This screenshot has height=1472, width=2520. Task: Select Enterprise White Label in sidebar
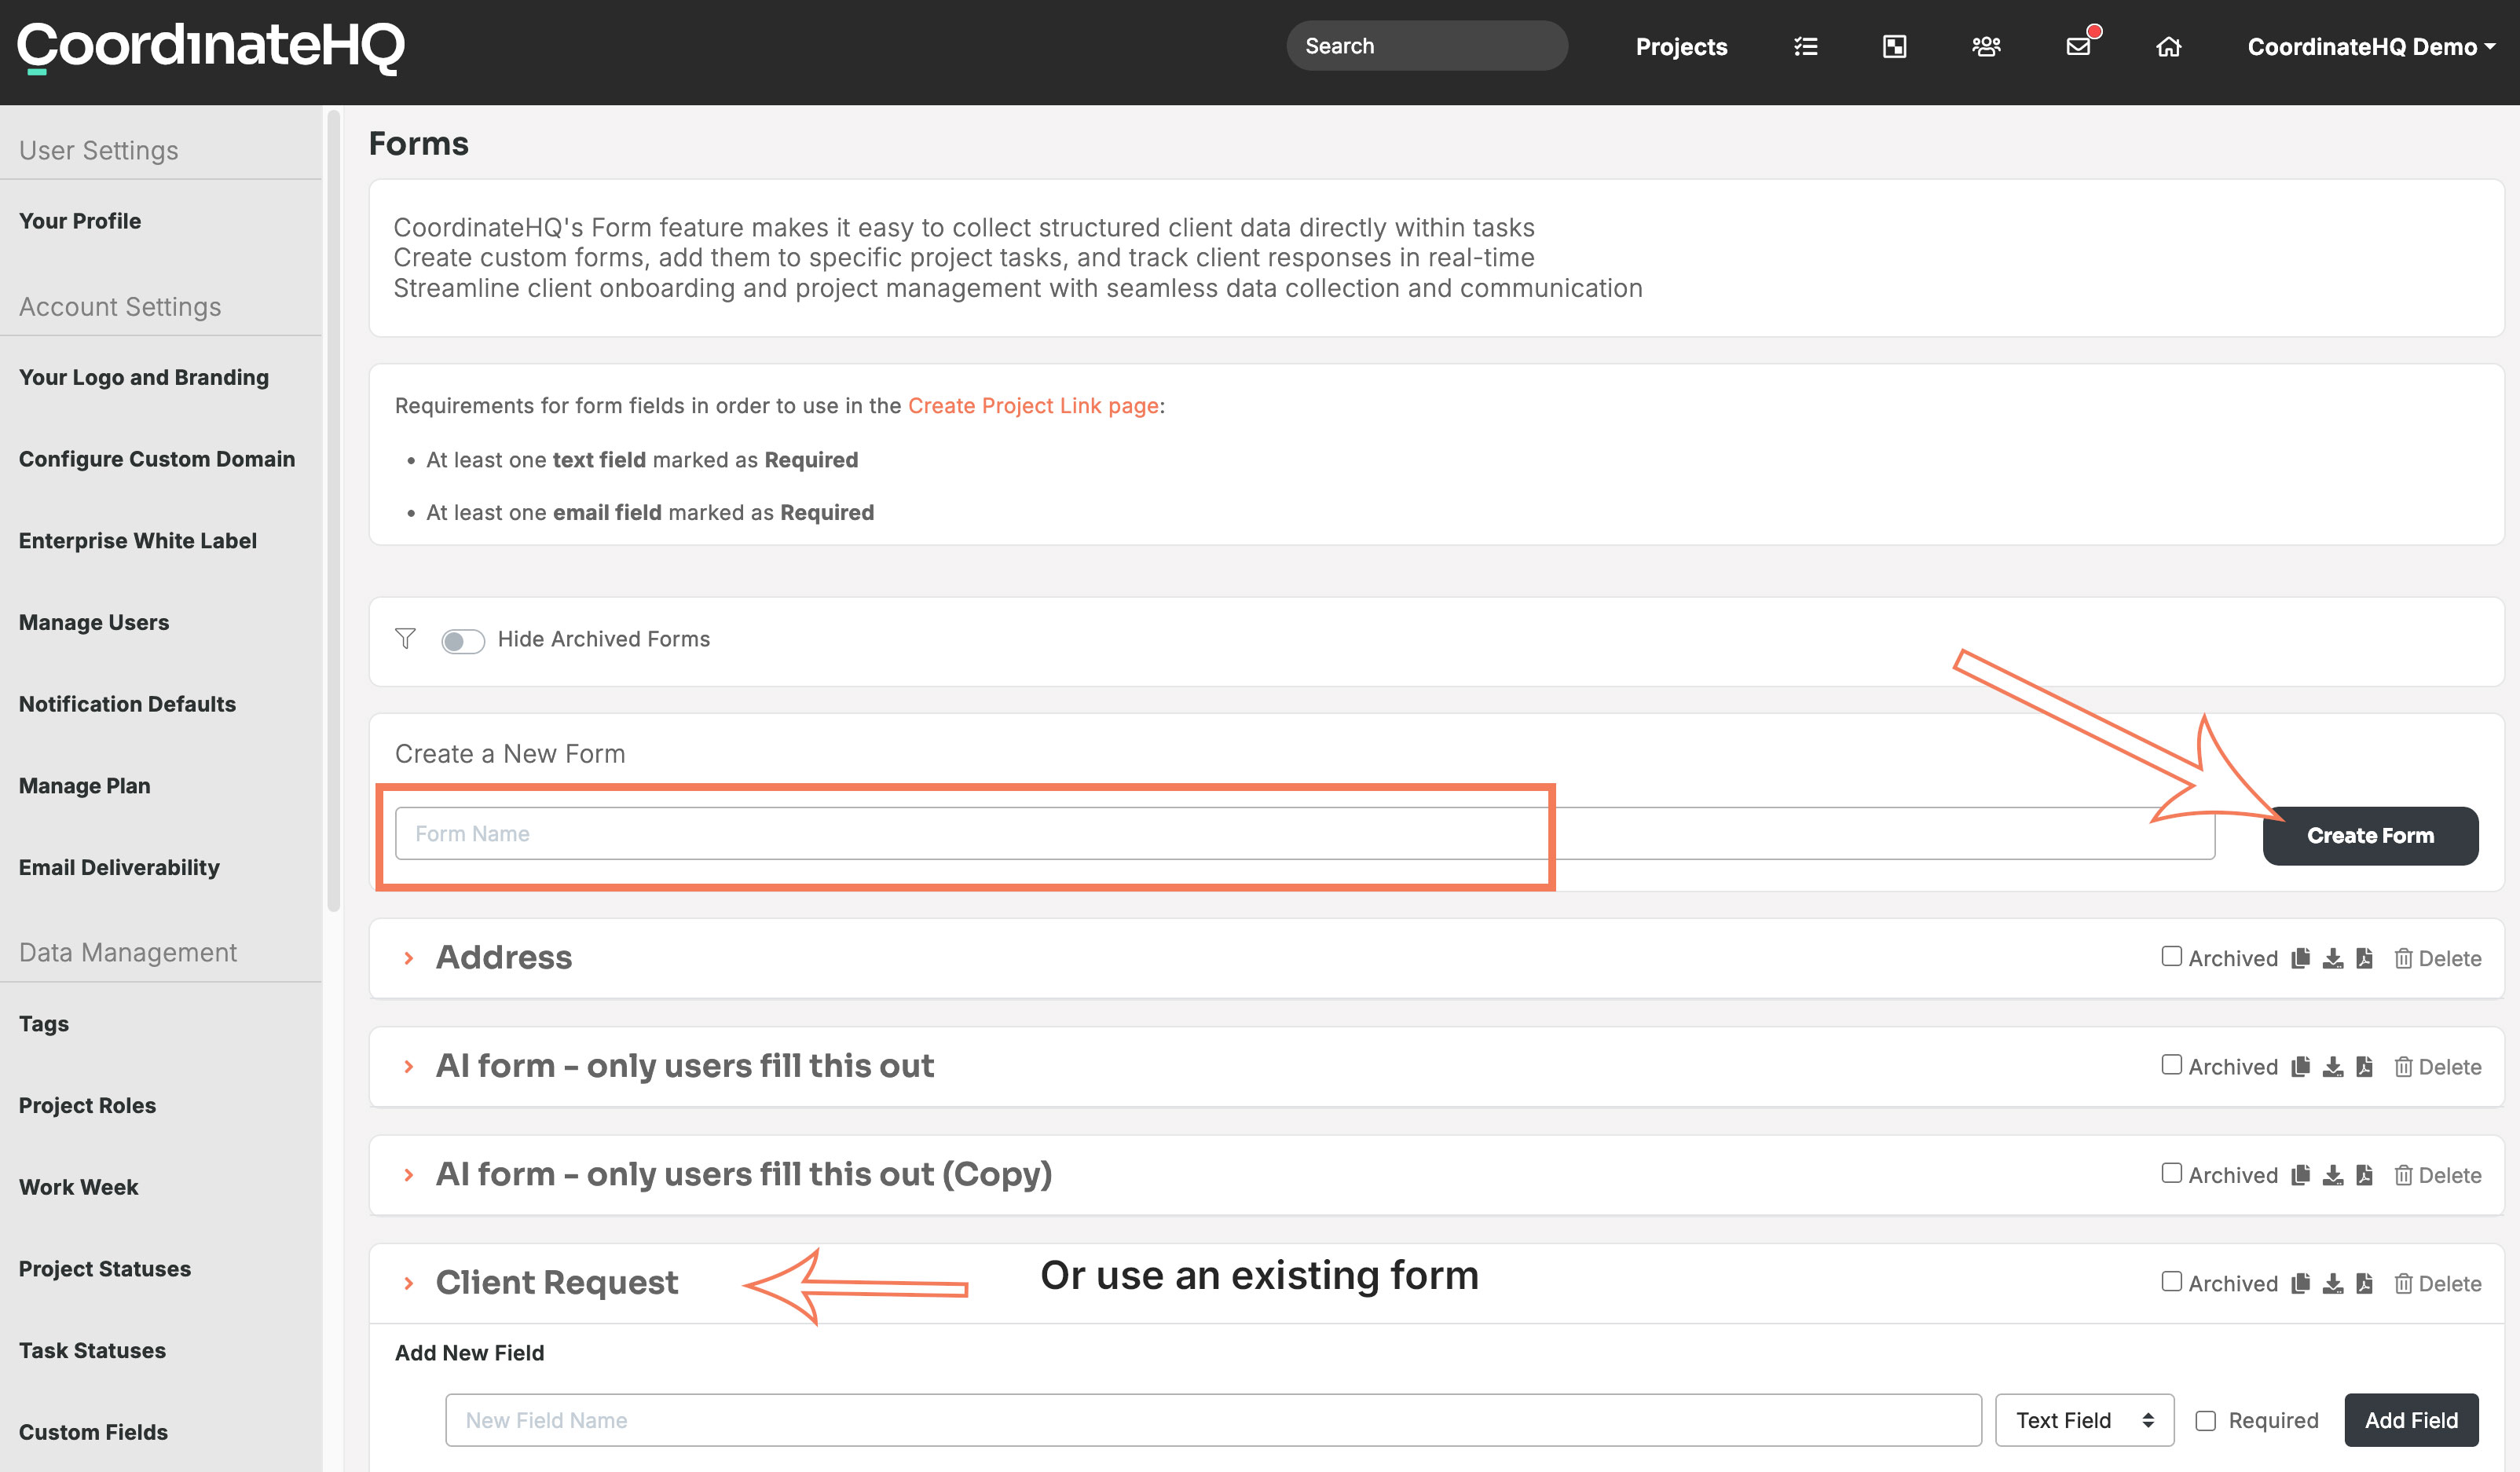[x=138, y=541]
